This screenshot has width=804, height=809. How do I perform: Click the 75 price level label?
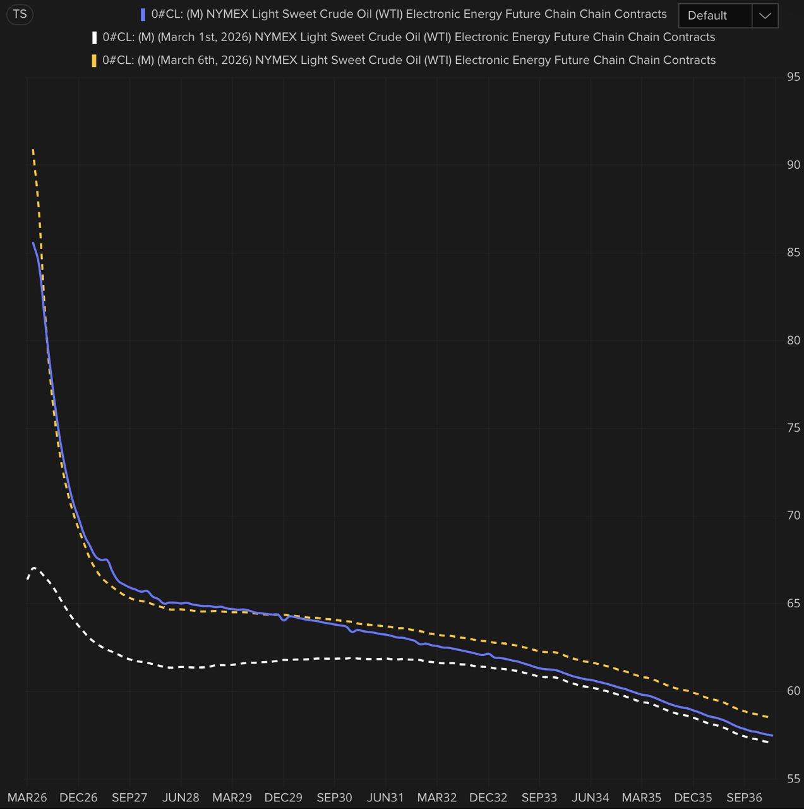[793, 428]
